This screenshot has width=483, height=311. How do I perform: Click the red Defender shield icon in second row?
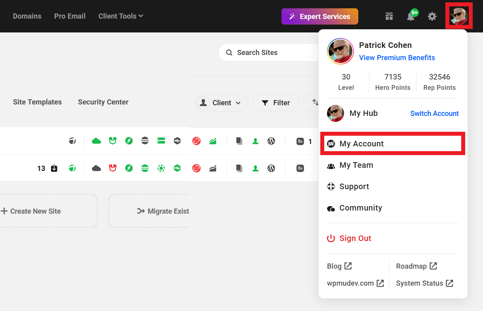click(113, 168)
